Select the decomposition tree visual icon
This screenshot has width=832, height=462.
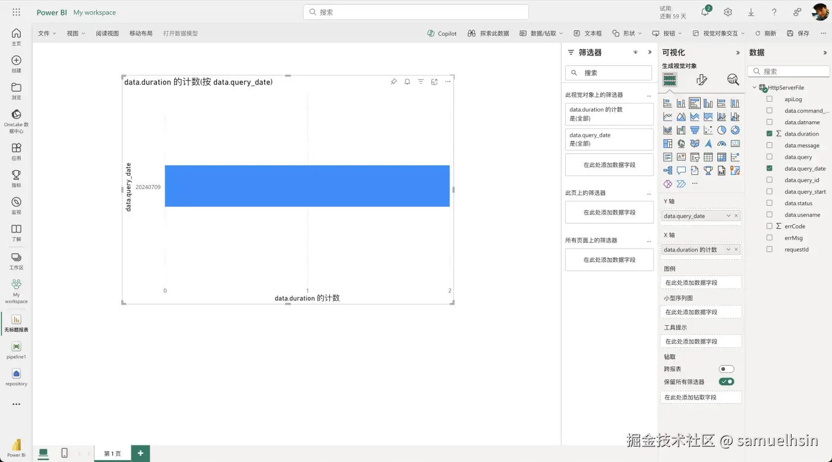point(667,171)
